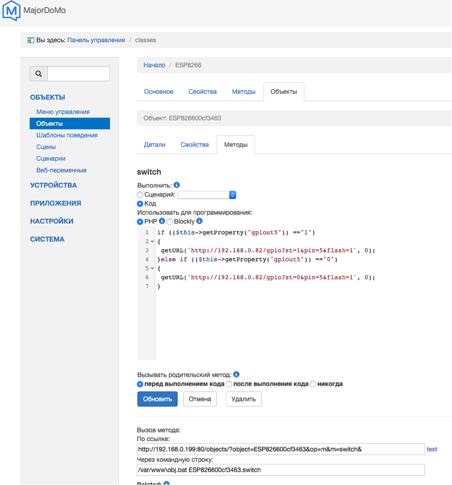Click the breadcrumb icon before Вы здесь

31,40
